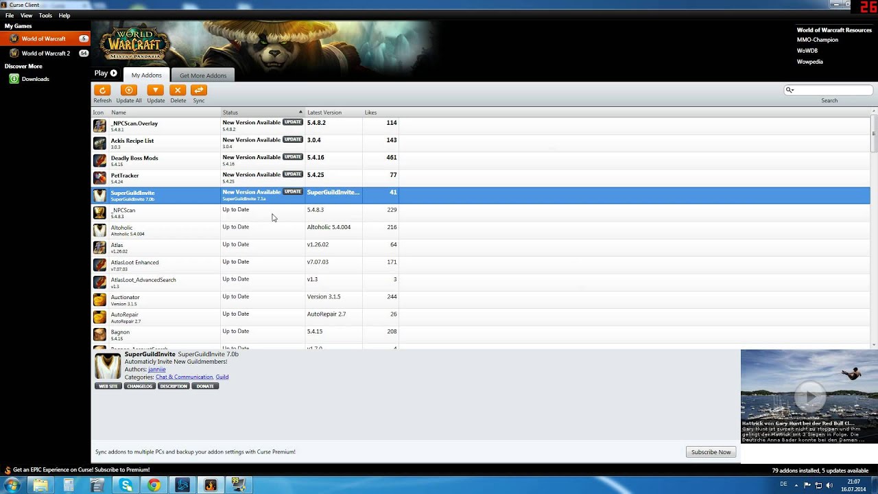Open Chrome from the taskbar

[154, 485]
